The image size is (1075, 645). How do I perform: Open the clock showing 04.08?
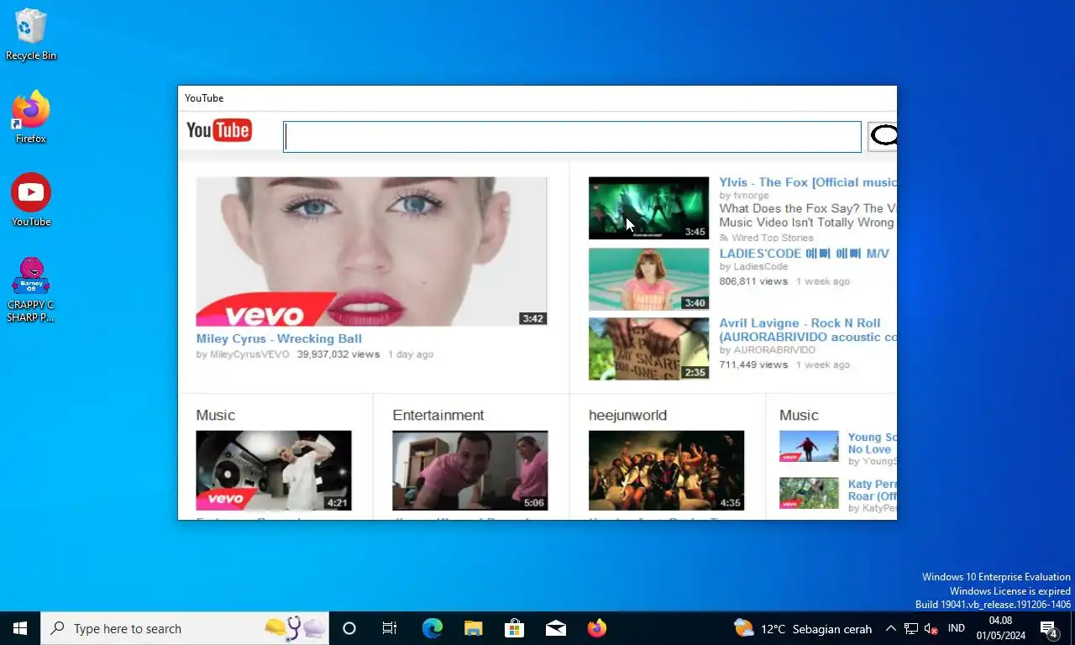pos(1000,628)
